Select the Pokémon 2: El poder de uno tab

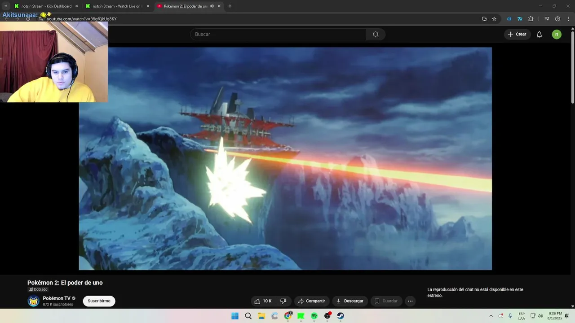189,6
